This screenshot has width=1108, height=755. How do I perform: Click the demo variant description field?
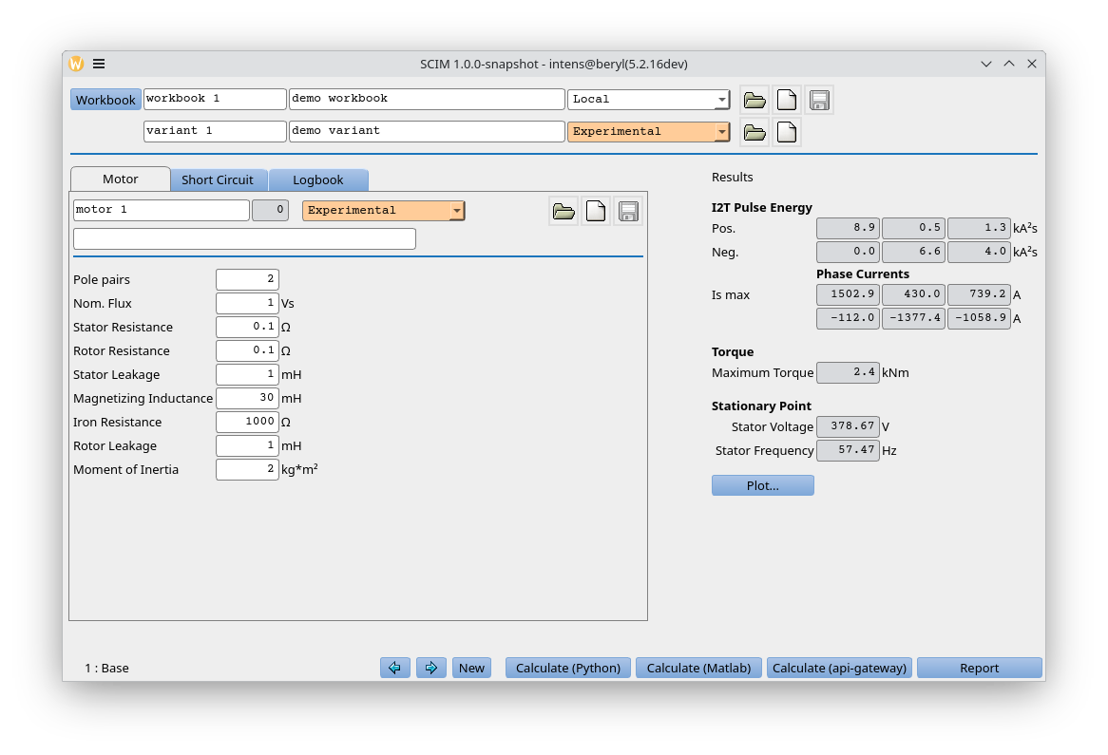pyautogui.click(x=427, y=131)
